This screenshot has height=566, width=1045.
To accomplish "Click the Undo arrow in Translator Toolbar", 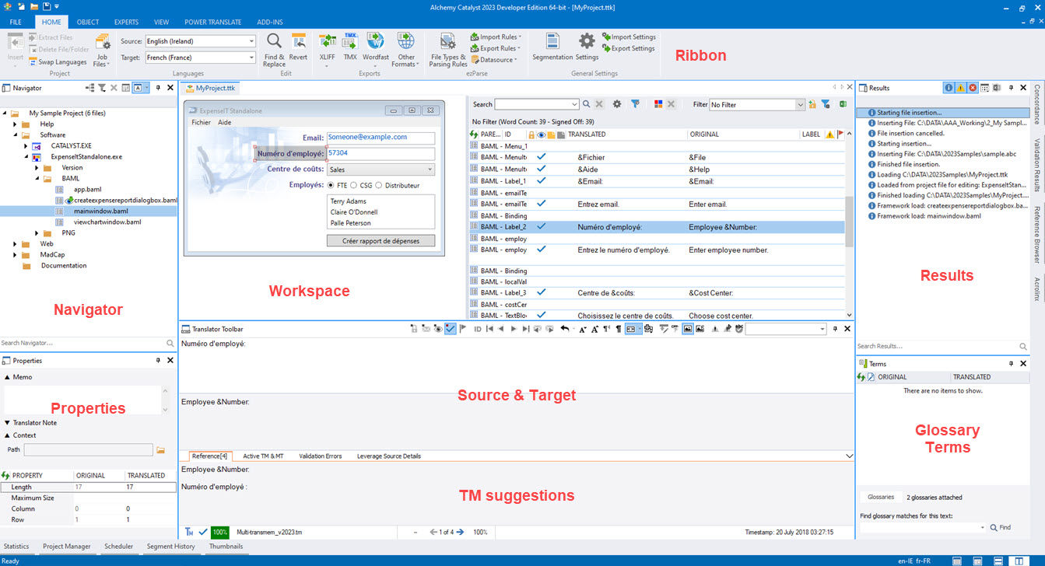I will [565, 329].
